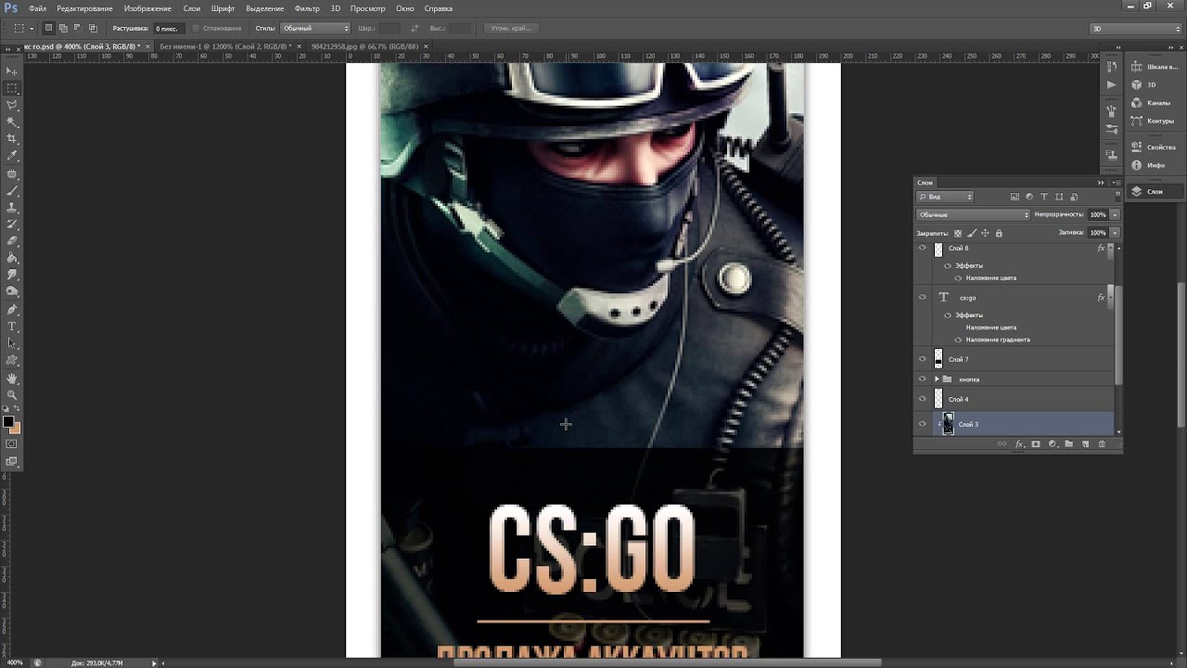
Task: Open the workspace 3D dropdown
Action: pos(1136,29)
